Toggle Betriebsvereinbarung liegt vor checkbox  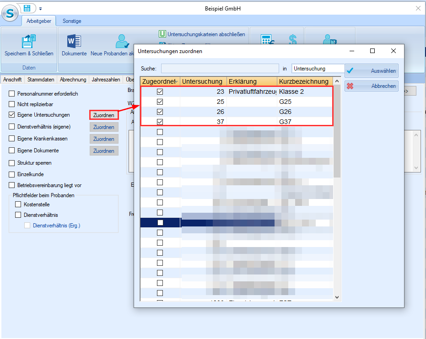[x=12, y=185]
